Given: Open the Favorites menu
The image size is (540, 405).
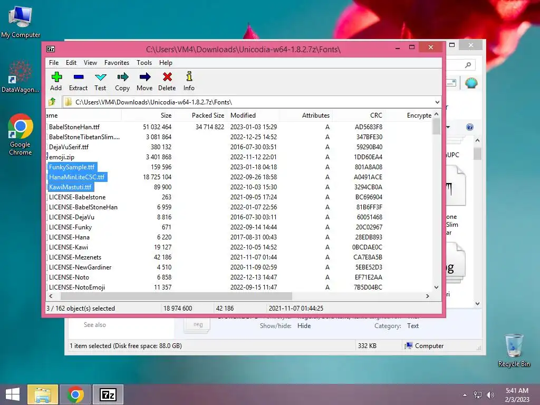Looking at the screenshot, I should 117,63.
